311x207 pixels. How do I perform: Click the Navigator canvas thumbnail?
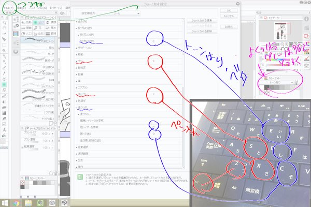[281, 31]
